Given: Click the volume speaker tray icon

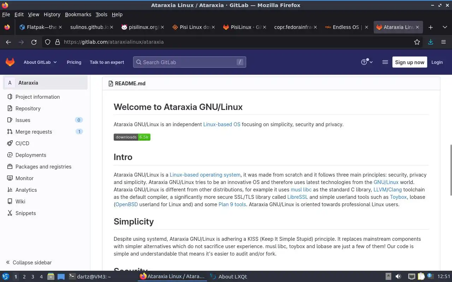Looking at the screenshot, I should (x=398, y=277).
